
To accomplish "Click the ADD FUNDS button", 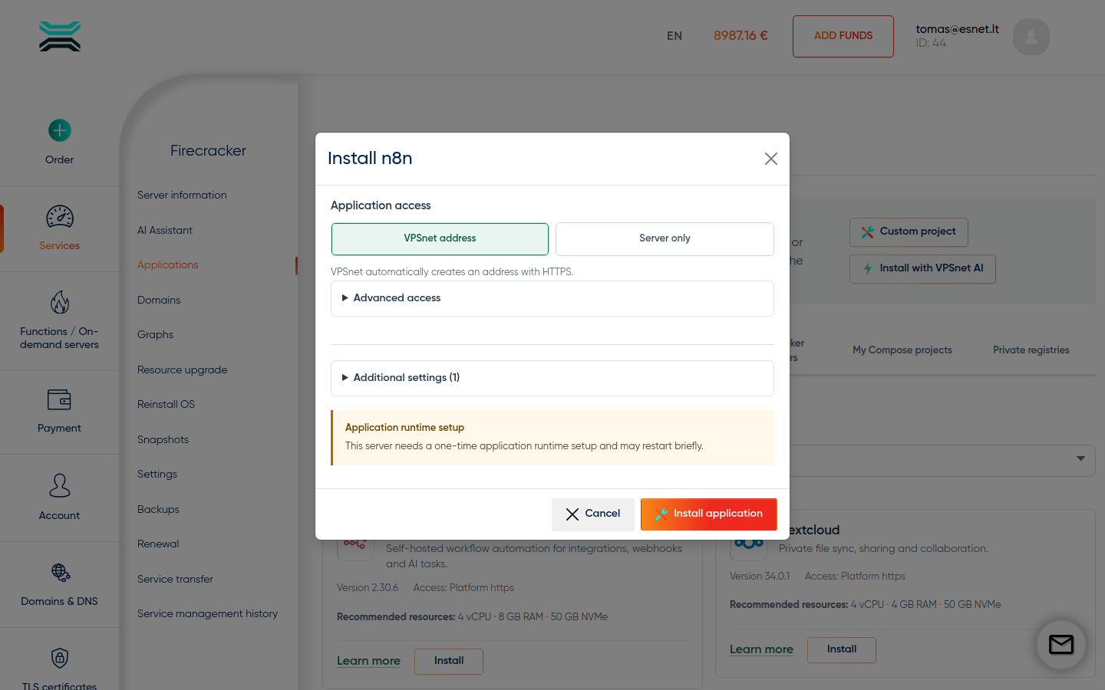I will click(x=843, y=36).
